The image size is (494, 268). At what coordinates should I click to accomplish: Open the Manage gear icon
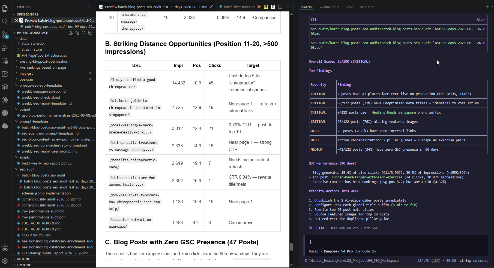point(5,261)
